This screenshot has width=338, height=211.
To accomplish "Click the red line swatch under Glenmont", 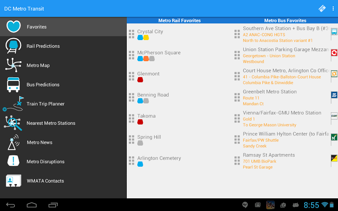I will pos(140,80).
